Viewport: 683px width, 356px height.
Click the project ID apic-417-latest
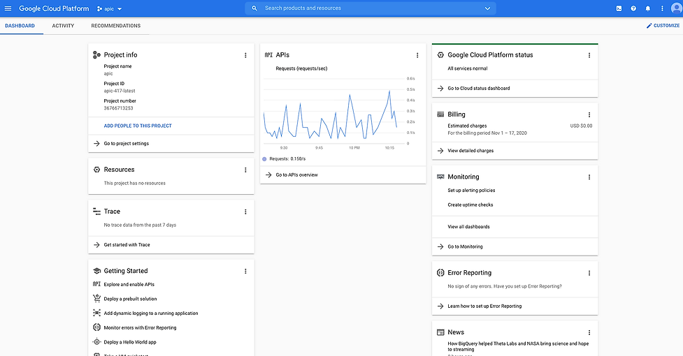coord(120,91)
